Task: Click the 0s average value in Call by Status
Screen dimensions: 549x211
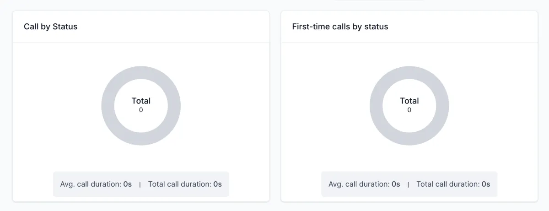Action: pos(127,184)
